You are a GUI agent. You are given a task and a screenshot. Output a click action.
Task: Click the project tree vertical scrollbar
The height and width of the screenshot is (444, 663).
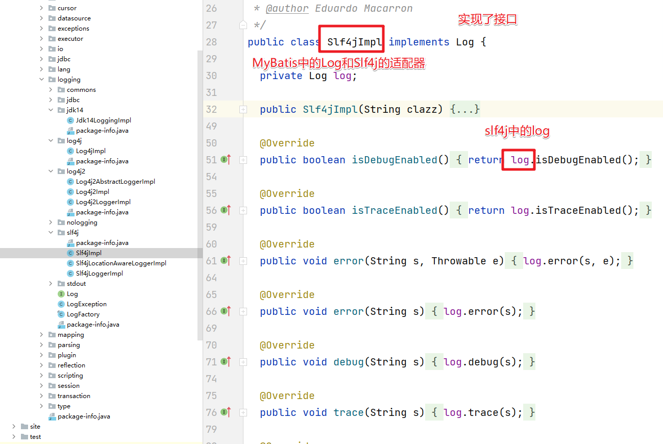pos(200,194)
